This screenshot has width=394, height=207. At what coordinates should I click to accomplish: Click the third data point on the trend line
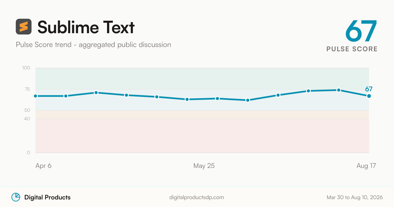(96, 93)
